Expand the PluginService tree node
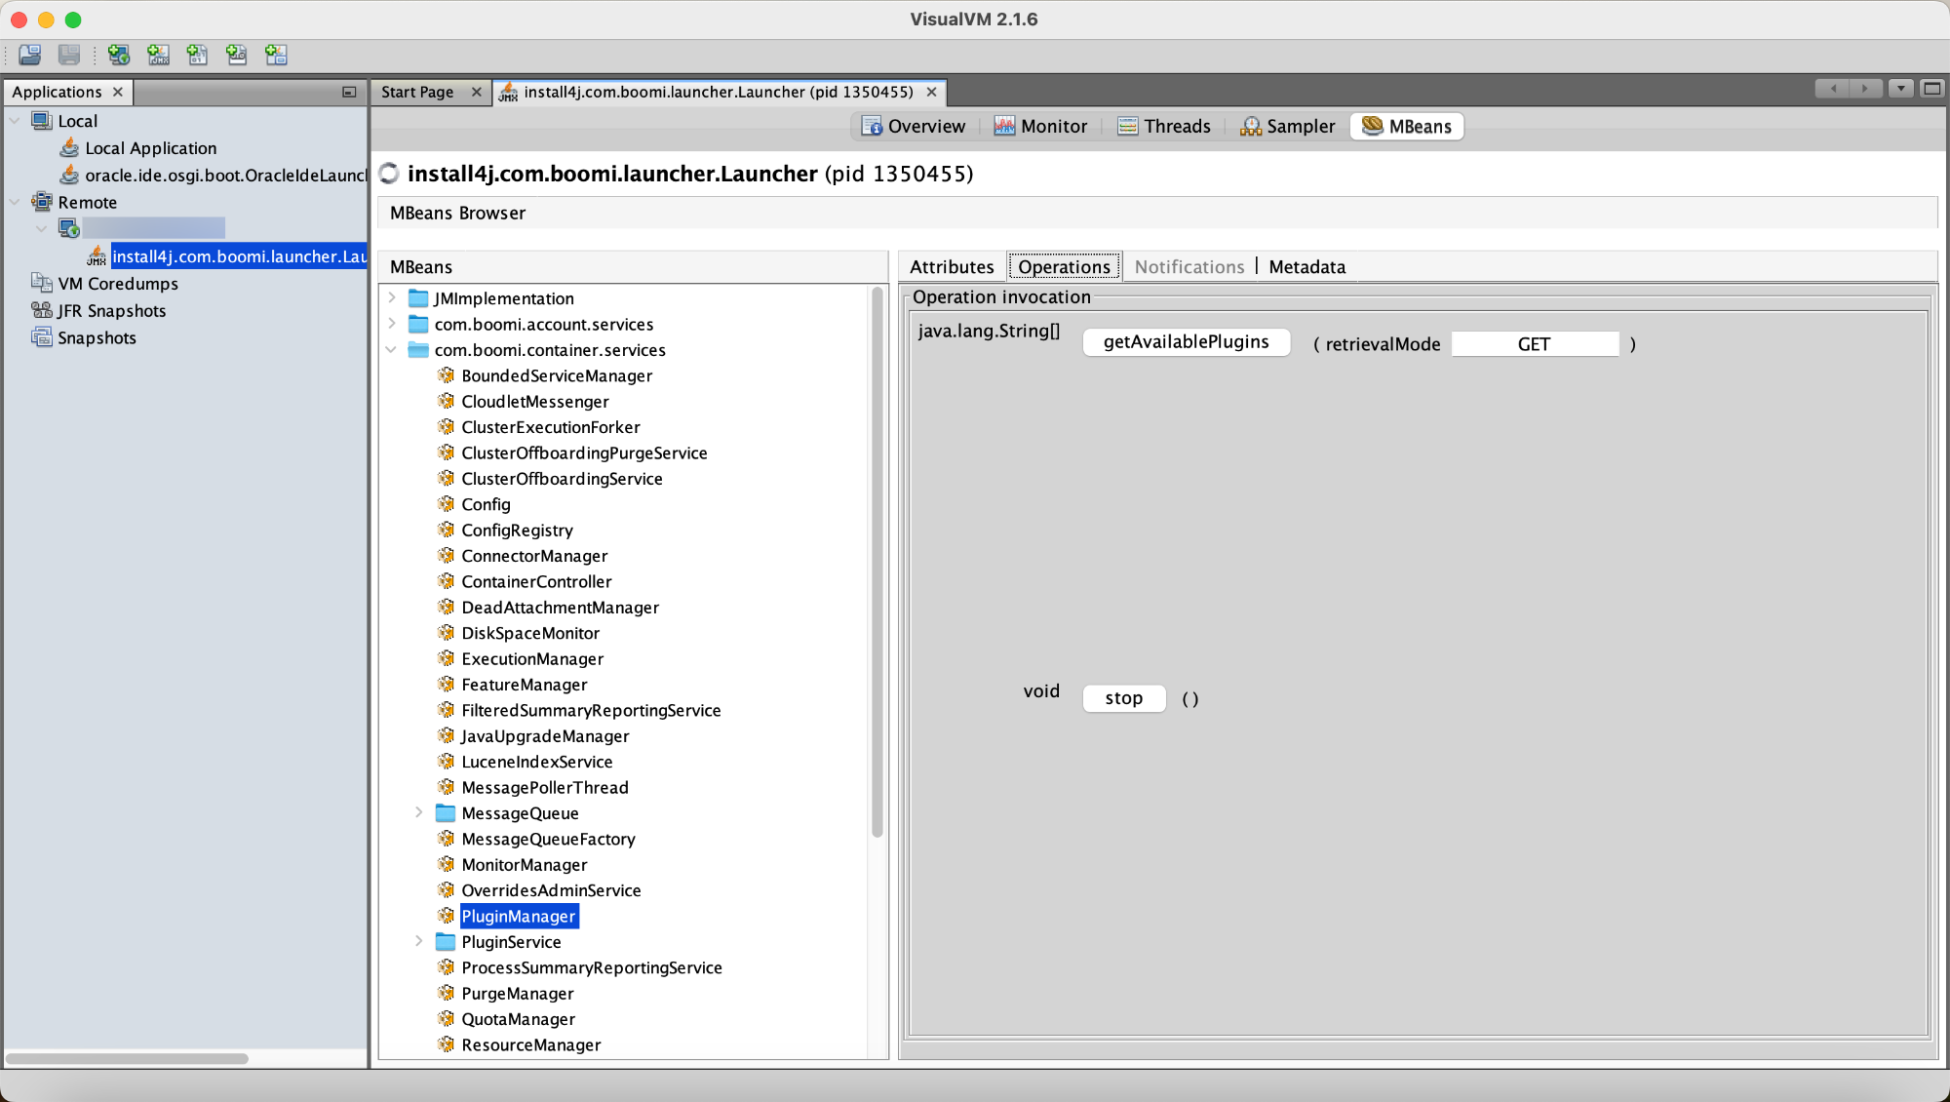Viewport: 1950px width, 1102px height. click(420, 941)
